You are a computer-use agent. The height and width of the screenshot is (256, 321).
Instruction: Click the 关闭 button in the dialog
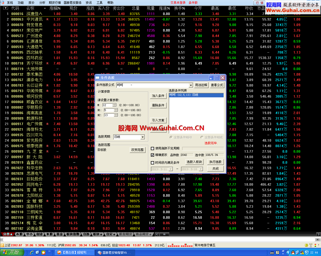pos(216,169)
